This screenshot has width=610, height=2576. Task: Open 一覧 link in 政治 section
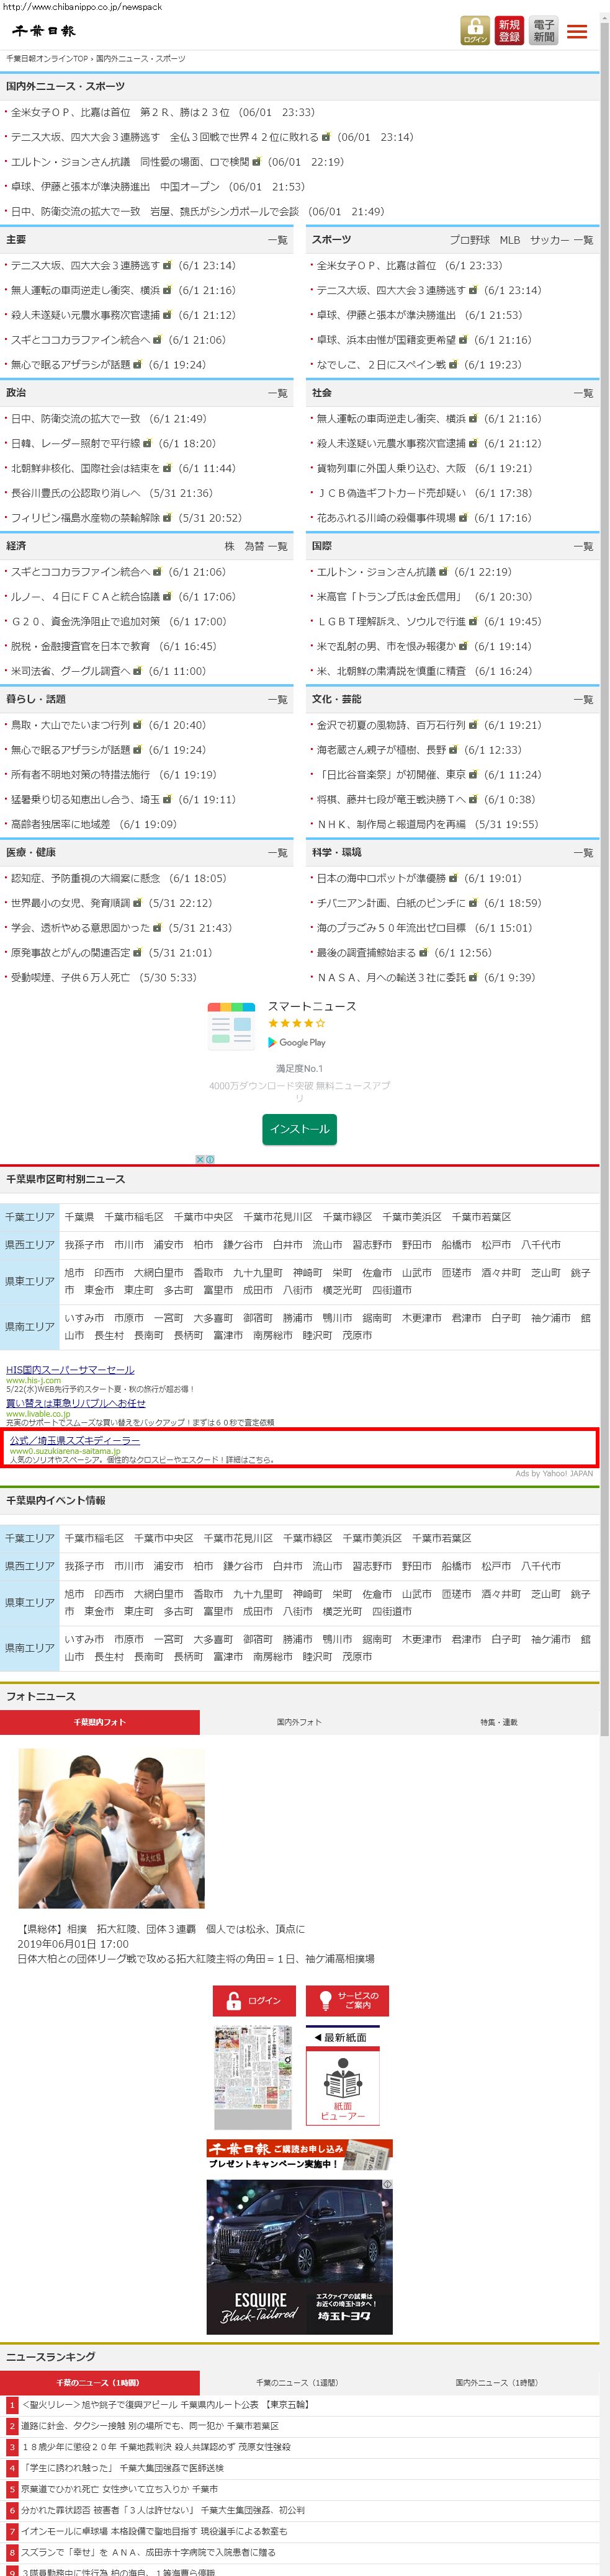pyautogui.click(x=277, y=393)
